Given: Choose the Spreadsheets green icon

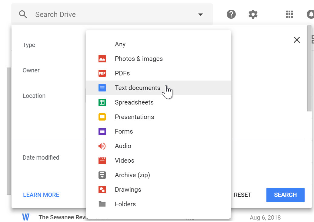Looking at the screenshot, I should click(103, 102).
